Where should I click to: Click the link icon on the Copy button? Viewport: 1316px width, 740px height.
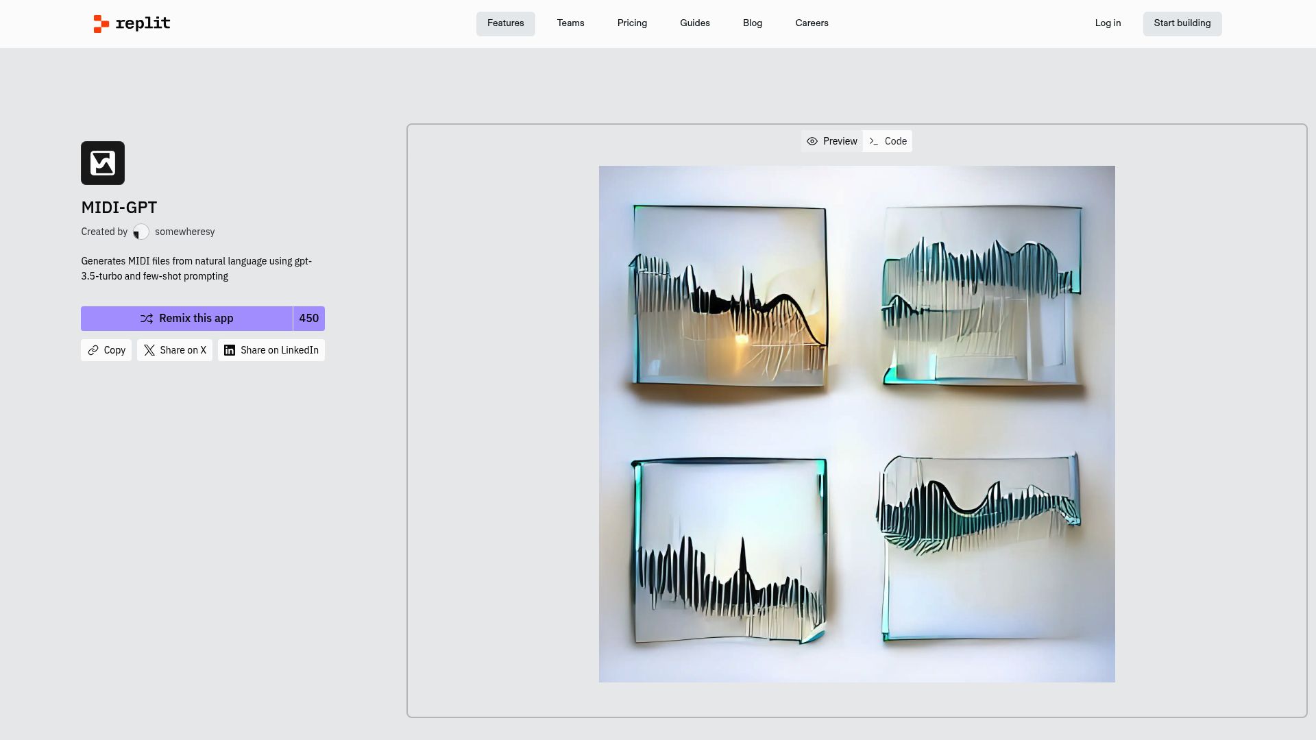[x=94, y=350]
